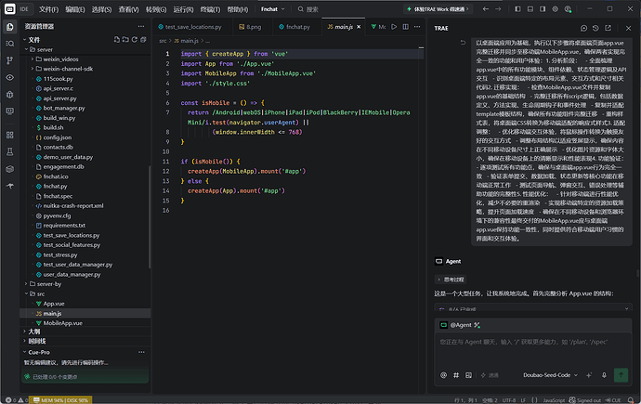Collapse the Cue-Pro section
The width and height of the screenshot is (641, 404).
(x=24, y=352)
